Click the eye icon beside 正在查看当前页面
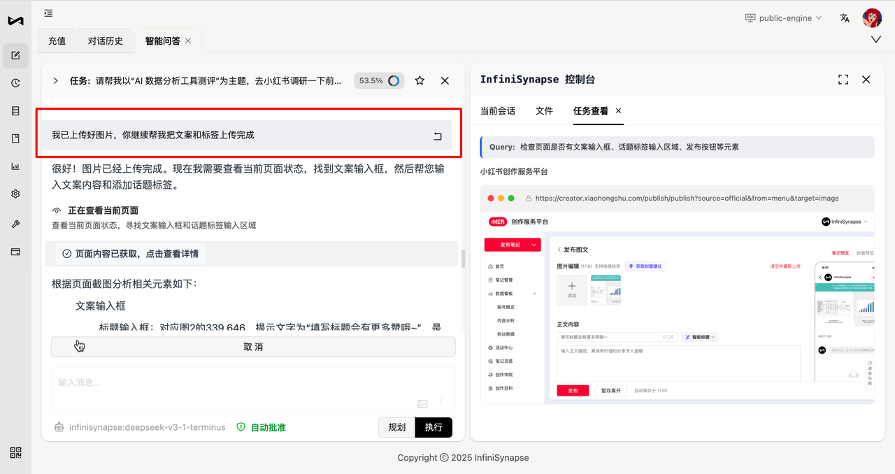 (57, 210)
